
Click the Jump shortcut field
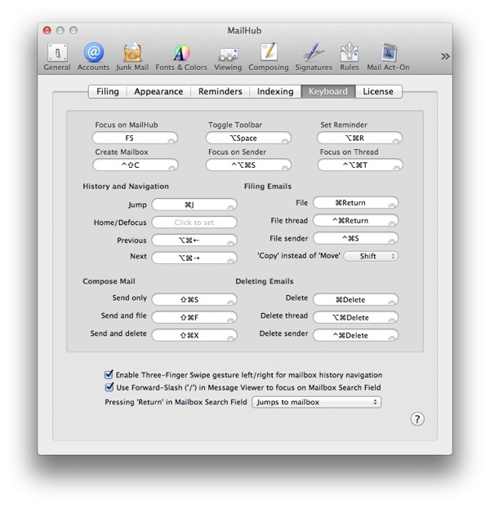(x=194, y=205)
